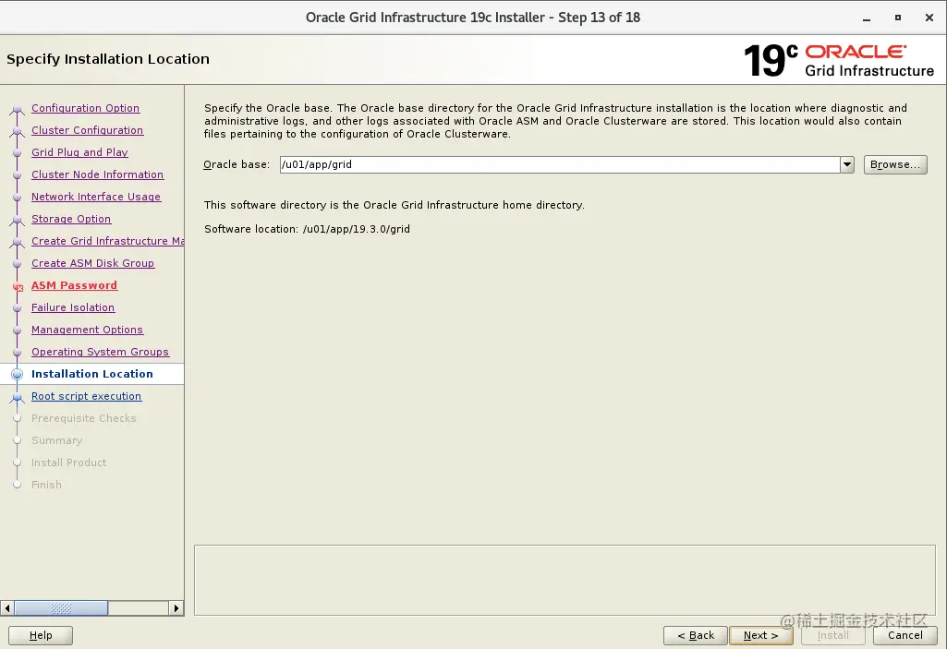The height and width of the screenshot is (649, 947).
Task: Click the empty message pane at bottom
Action: coord(565,580)
